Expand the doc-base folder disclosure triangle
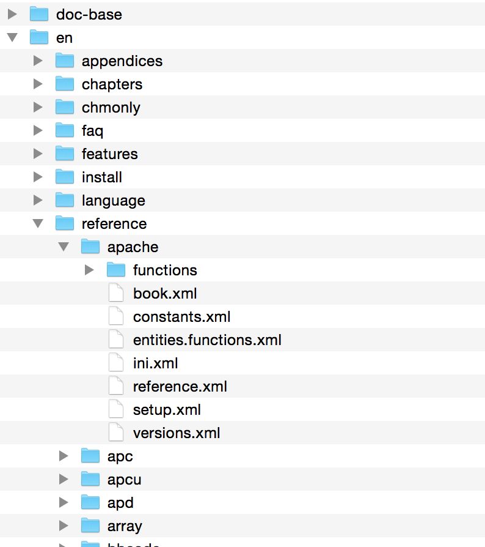The width and height of the screenshot is (485, 547). [12, 14]
